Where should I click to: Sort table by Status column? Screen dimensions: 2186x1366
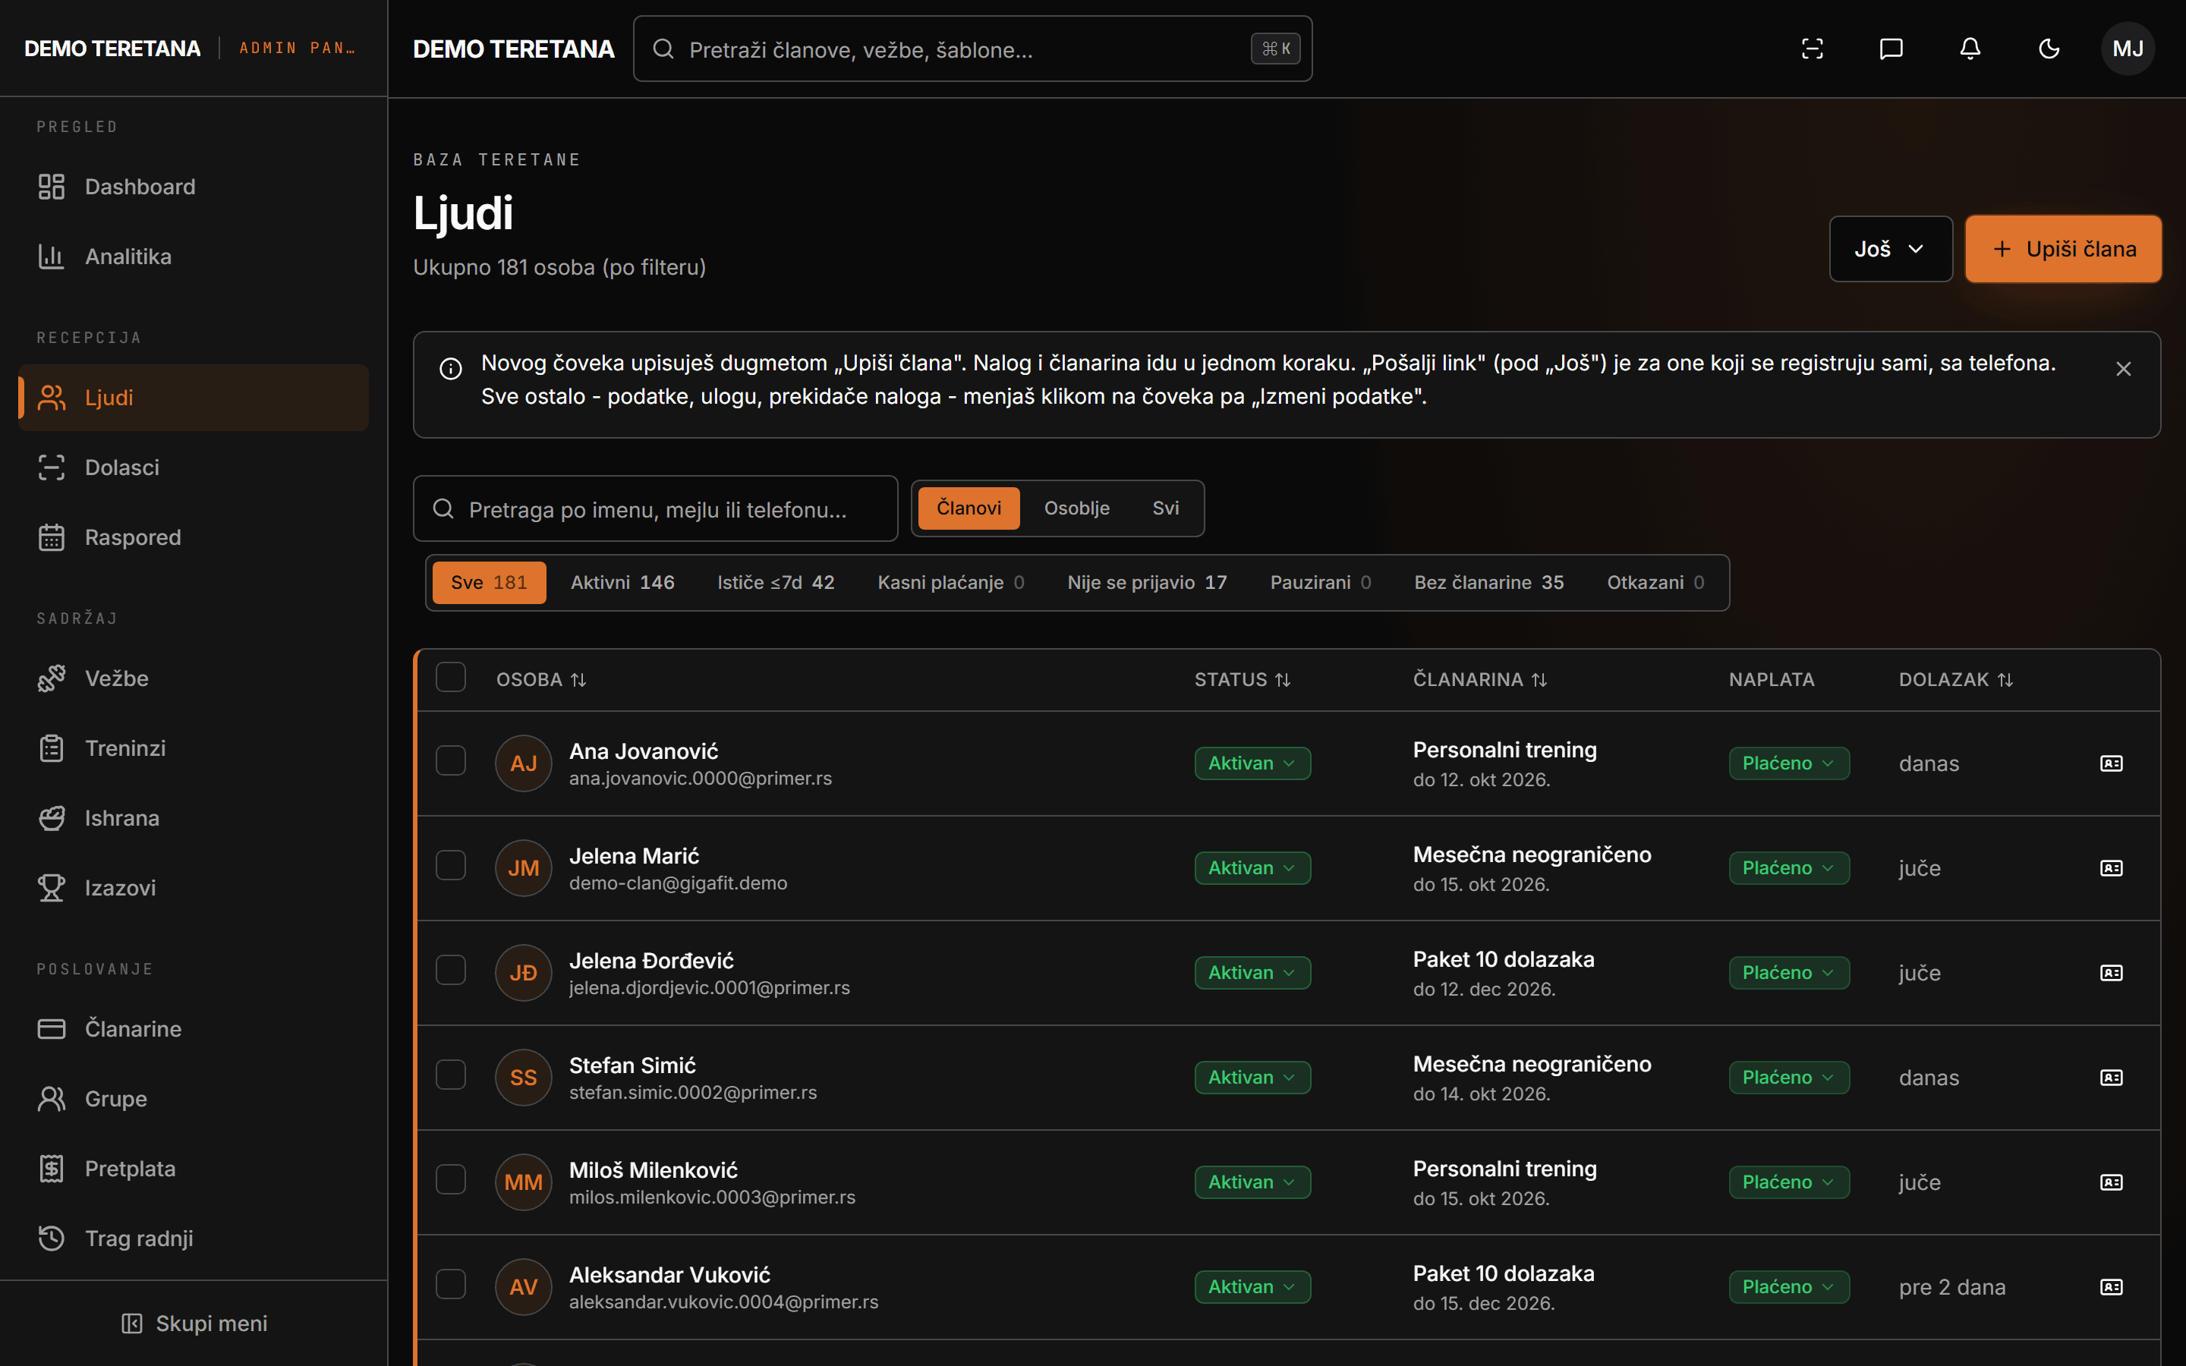click(x=1242, y=679)
